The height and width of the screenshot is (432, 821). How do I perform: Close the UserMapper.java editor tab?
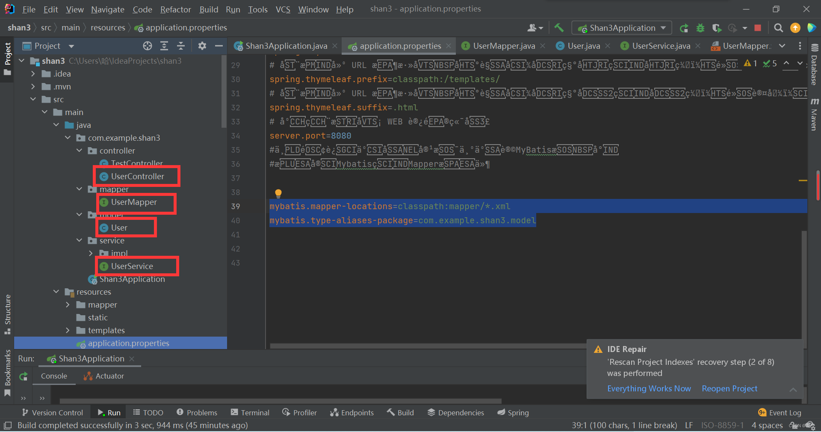point(543,46)
